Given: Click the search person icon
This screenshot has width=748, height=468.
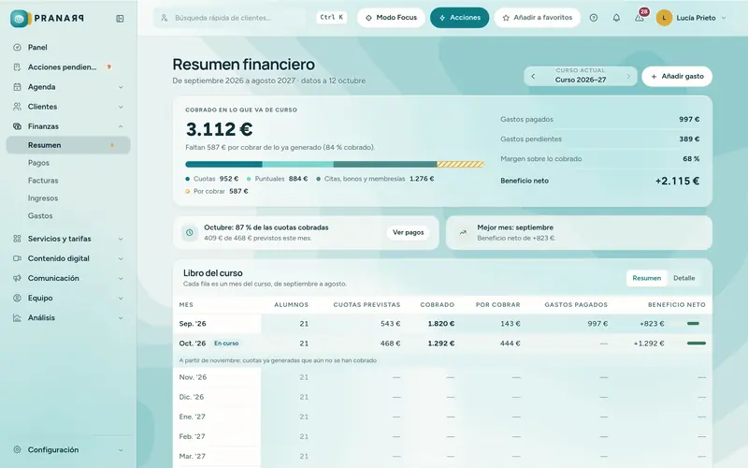Looking at the screenshot, I should (165, 18).
